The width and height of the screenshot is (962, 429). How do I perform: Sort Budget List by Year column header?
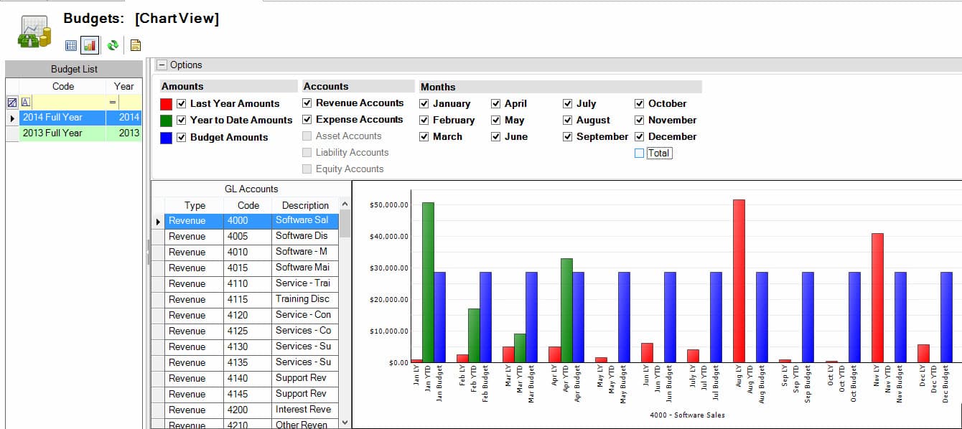[123, 86]
